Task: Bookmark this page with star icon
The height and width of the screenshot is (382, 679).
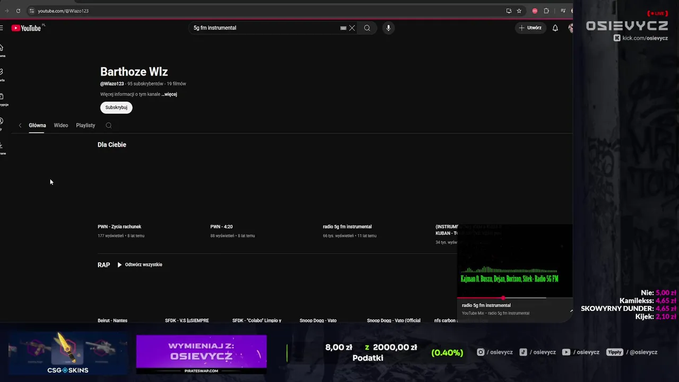Action: tap(519, 11)
